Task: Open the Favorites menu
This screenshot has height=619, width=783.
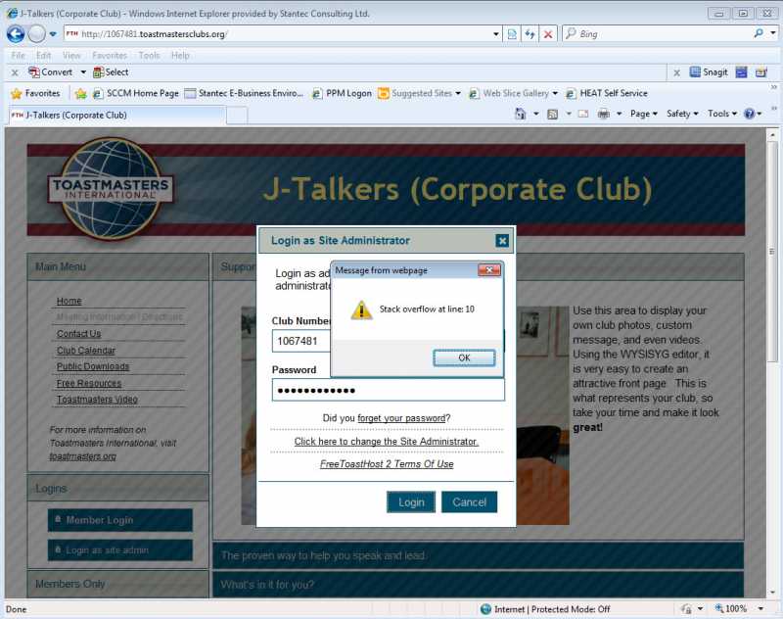Action: (110, 56)
